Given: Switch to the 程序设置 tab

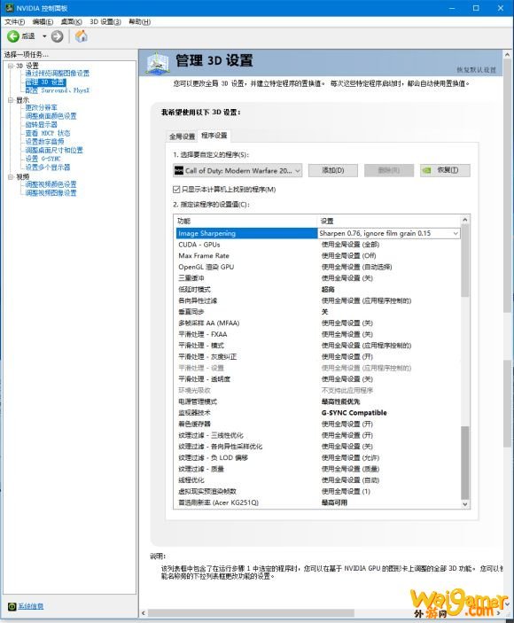Looking at the screenshot, I should (214, 136).
